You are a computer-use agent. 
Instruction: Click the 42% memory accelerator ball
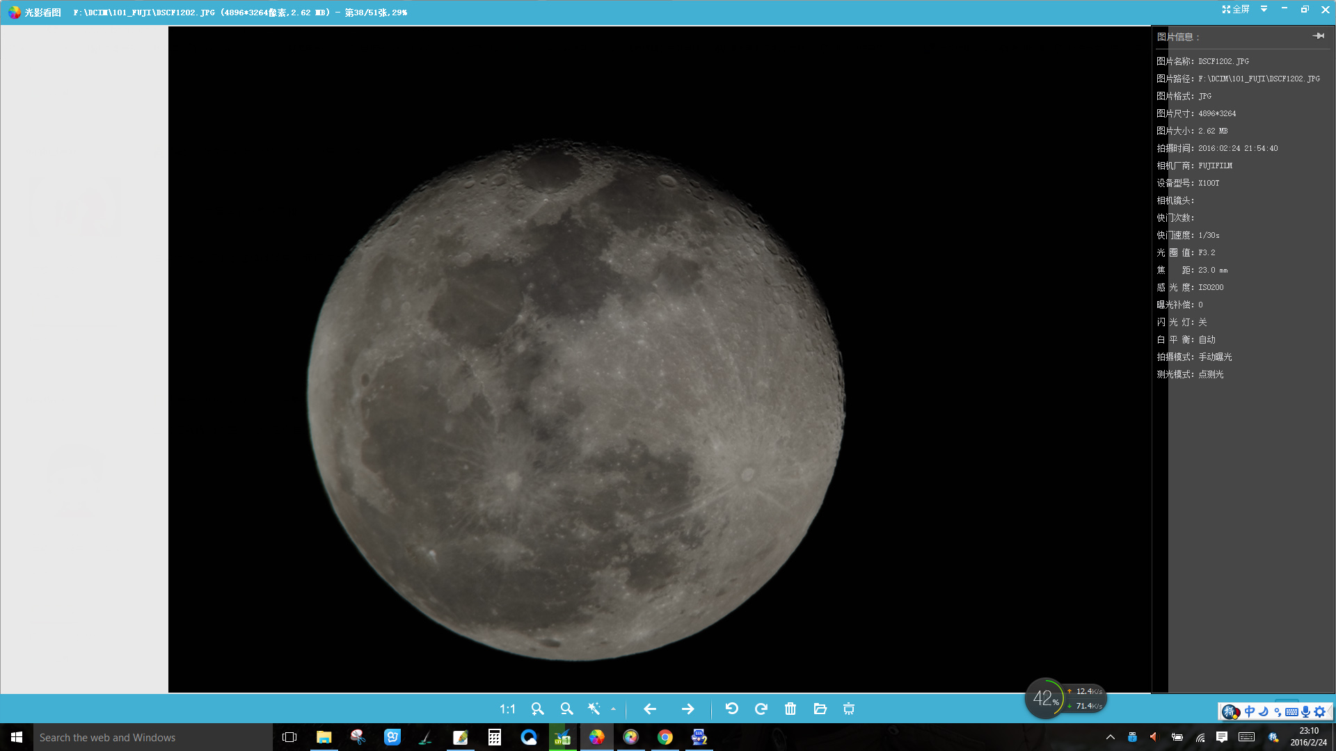point(1044,698)
